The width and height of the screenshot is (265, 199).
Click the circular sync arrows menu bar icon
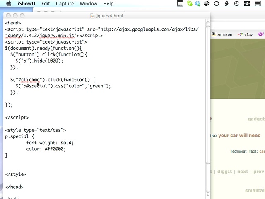tap(217, 4)
